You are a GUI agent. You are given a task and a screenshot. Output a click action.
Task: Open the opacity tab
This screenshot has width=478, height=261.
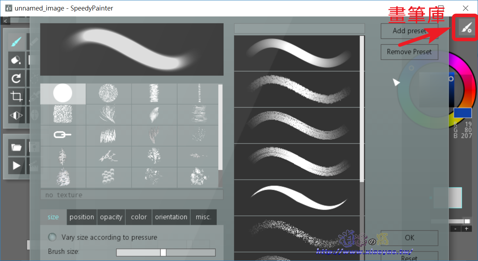tap(111, 217)
